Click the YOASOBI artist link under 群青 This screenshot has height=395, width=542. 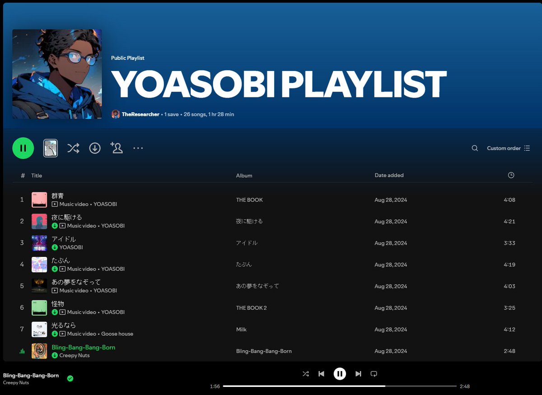[105, 204]
